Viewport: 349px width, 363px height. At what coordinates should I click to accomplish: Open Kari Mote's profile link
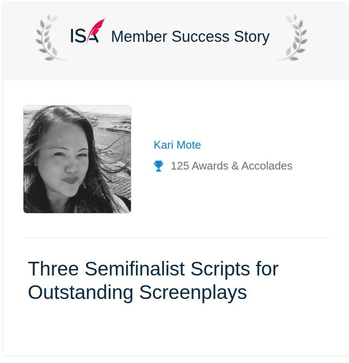[177, 145]
